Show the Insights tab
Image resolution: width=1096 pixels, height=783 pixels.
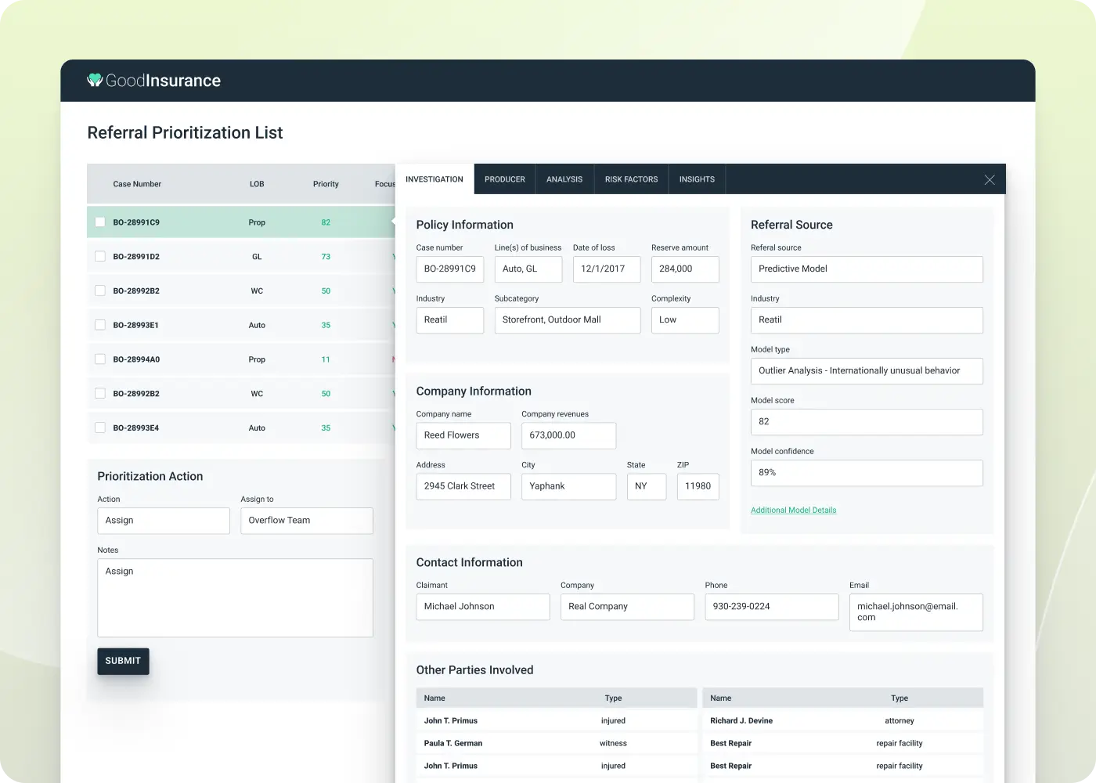pos(697,179)
